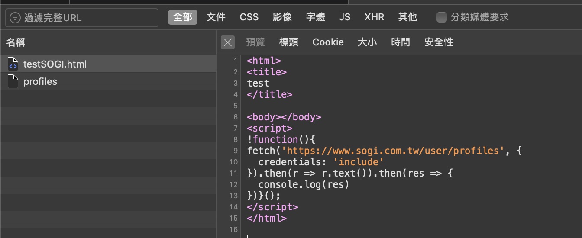Viewport: 582px width, 238px height.
Task: Click line number 16 in the gutter
Action: (x=233, y=229)
